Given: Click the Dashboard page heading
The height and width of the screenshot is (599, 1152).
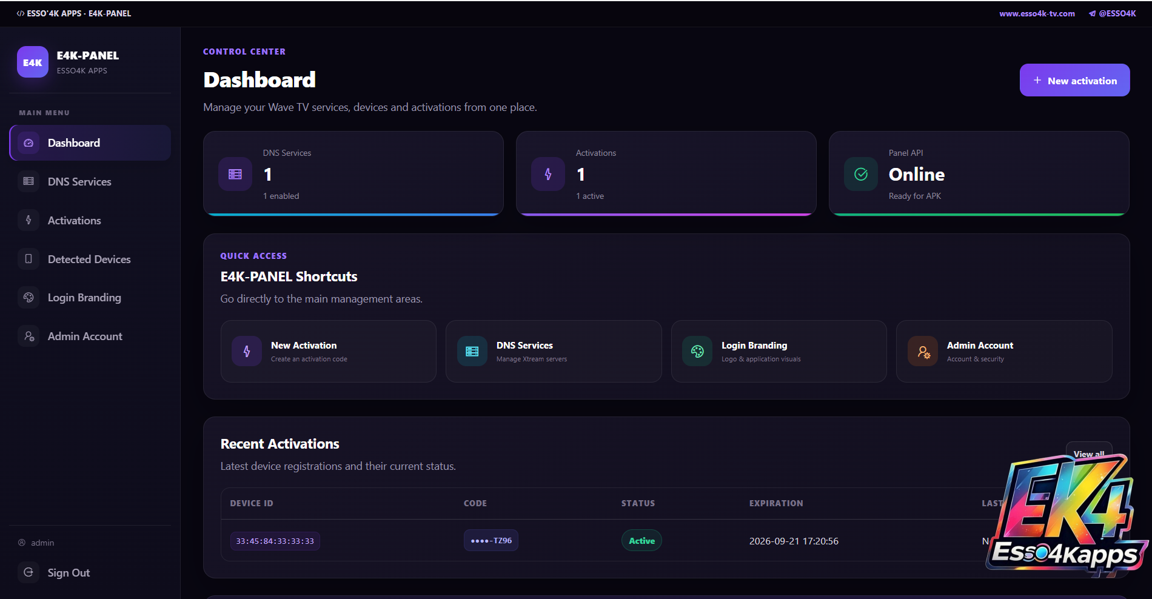Looking at the screenshot, I should point(260,79).
